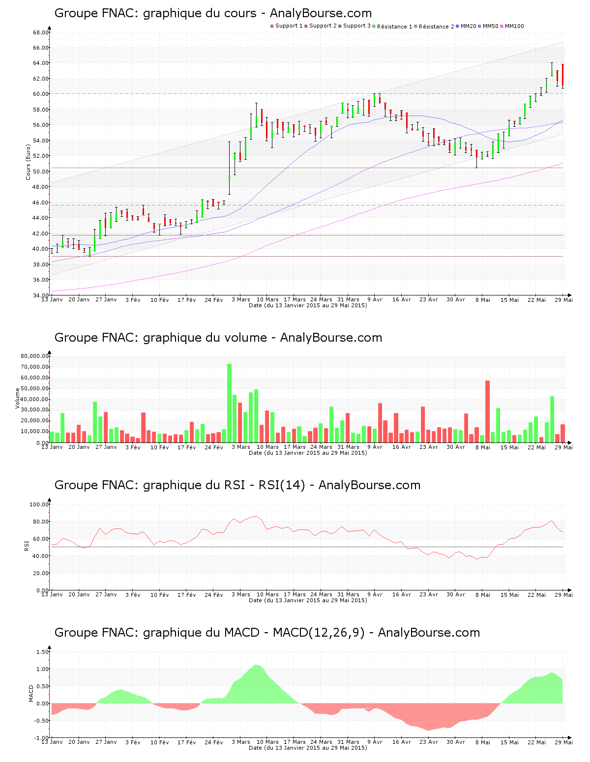Click the 'graphique du volume' chart title
Image resolution: width=590 pixels, height=762 pixels.
pos(218,338)
